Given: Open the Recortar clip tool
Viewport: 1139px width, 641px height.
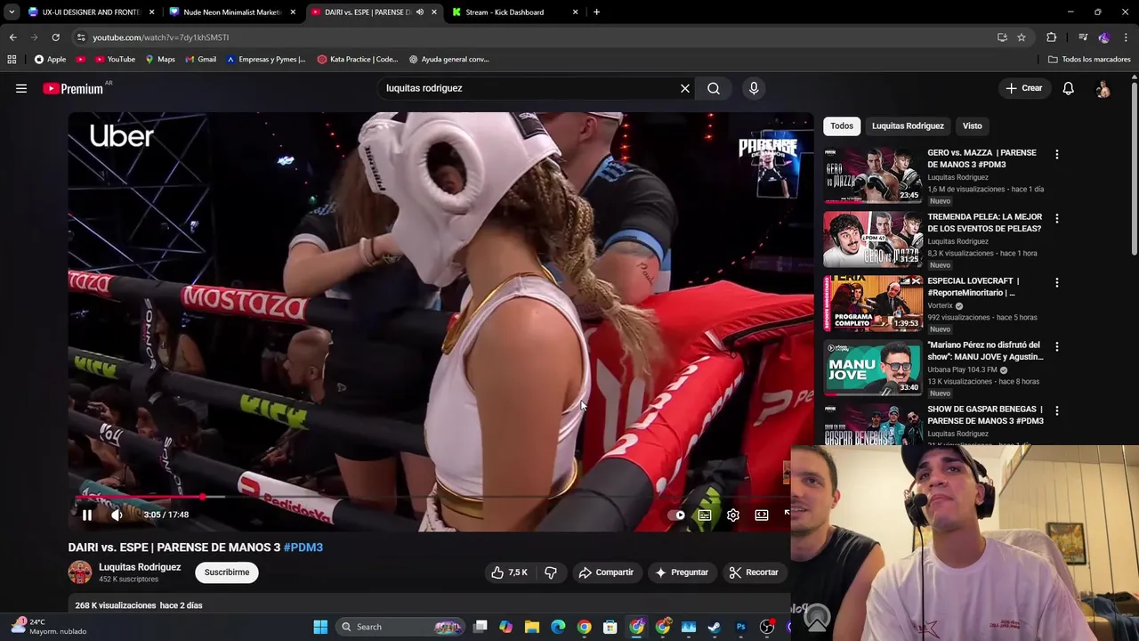Looking at the screenshot, I should click(x=754, y=572).
